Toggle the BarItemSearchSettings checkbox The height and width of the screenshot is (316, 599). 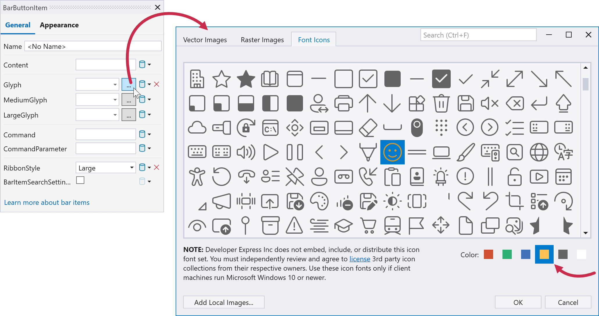pos(80,181)
